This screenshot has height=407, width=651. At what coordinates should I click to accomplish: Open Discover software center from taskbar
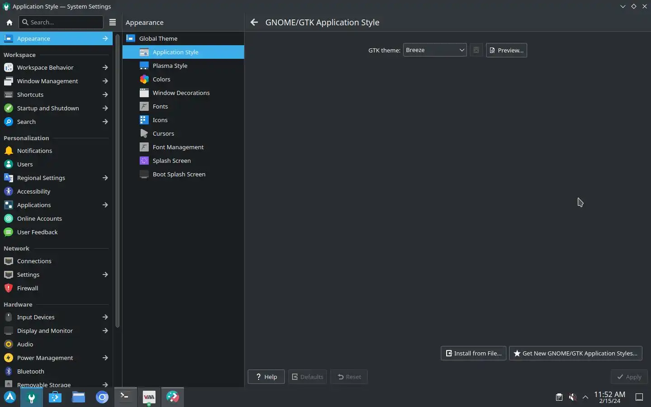[55, 397]
